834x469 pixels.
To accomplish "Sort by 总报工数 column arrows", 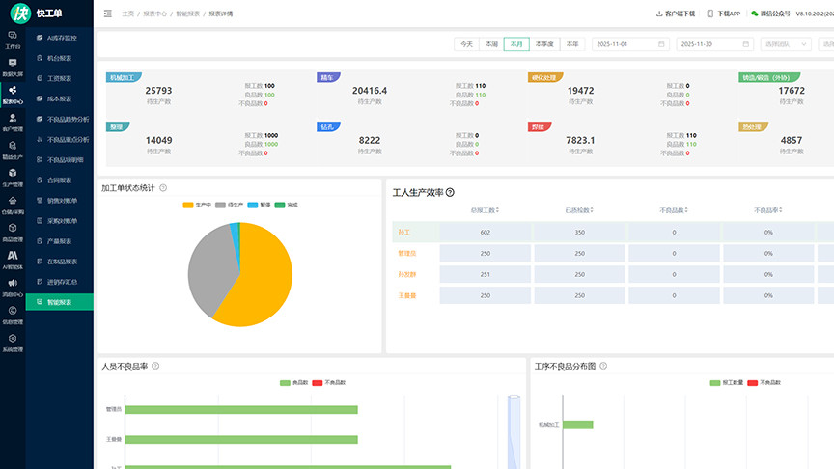I will click(x=497, y=210).
